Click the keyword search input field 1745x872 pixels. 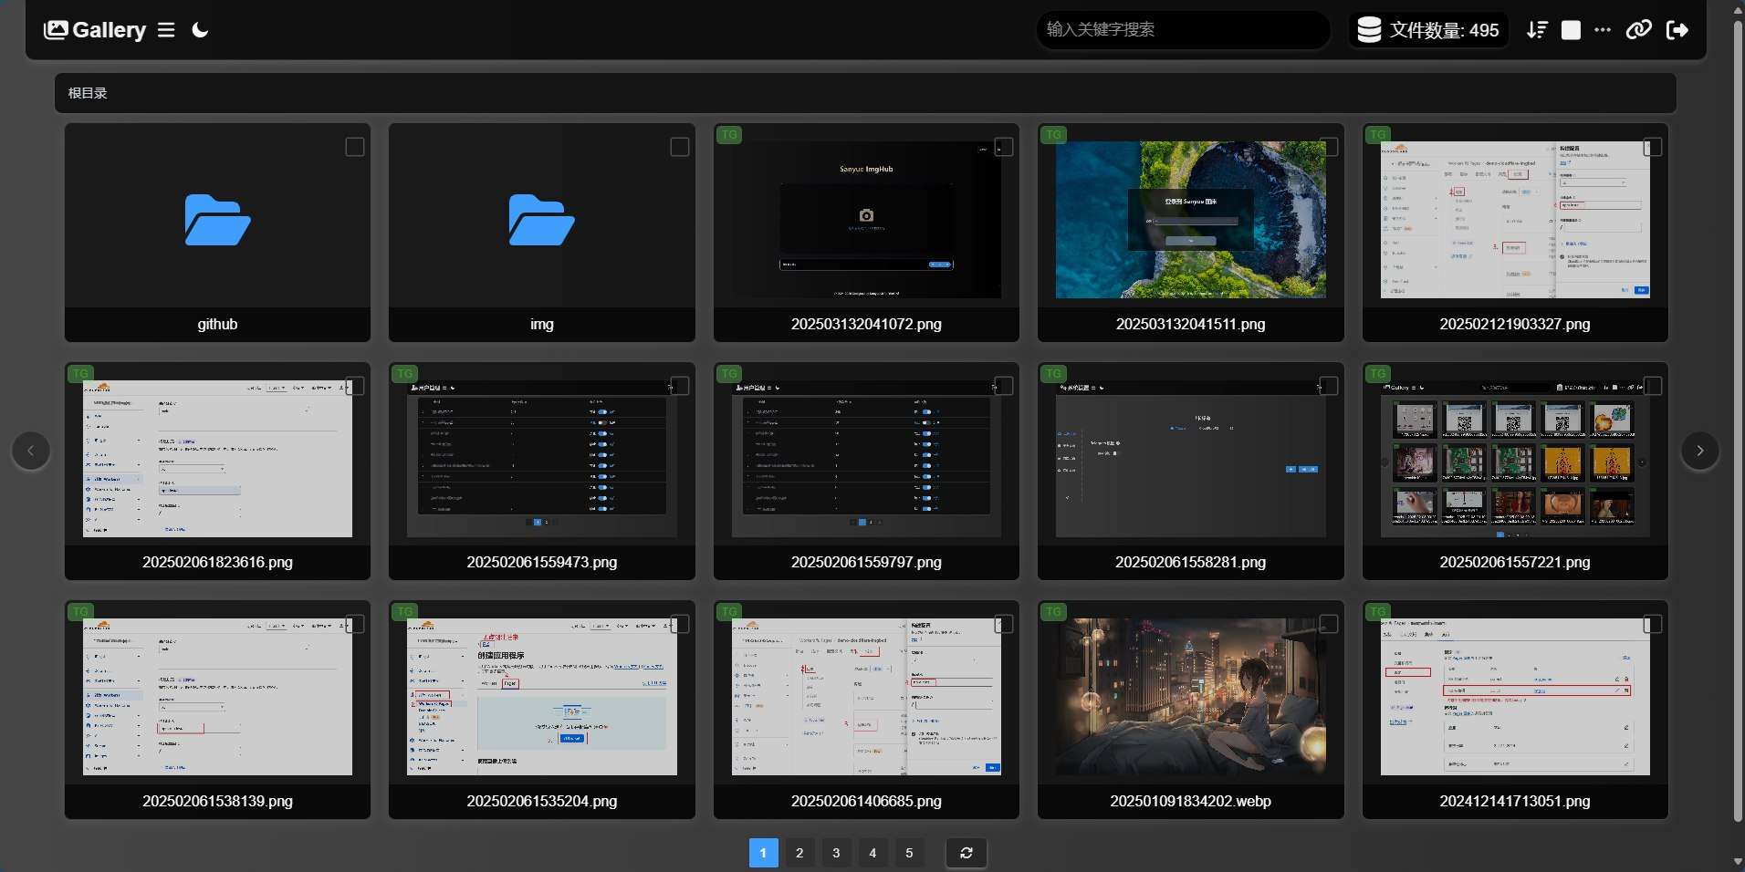[1184, 30]
